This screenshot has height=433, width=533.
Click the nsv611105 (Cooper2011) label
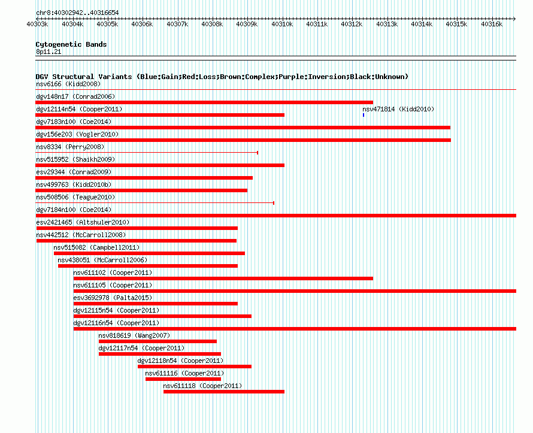tap(113, 285)
